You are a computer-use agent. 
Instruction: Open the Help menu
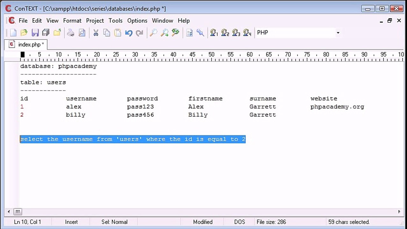click(x=184, y=20)
